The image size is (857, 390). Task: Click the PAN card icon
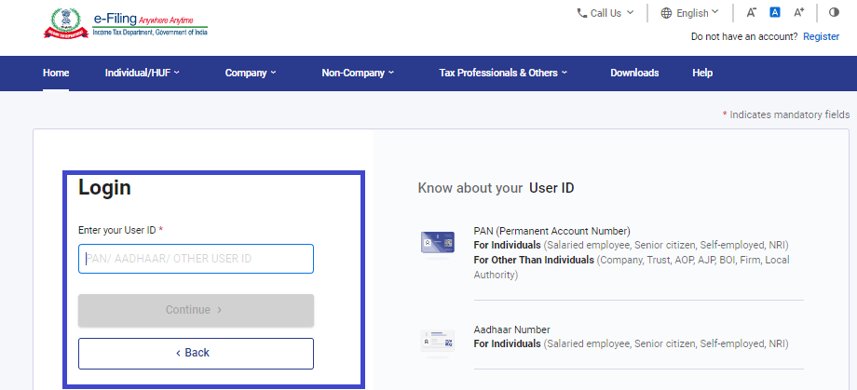(x=437, y=242)
